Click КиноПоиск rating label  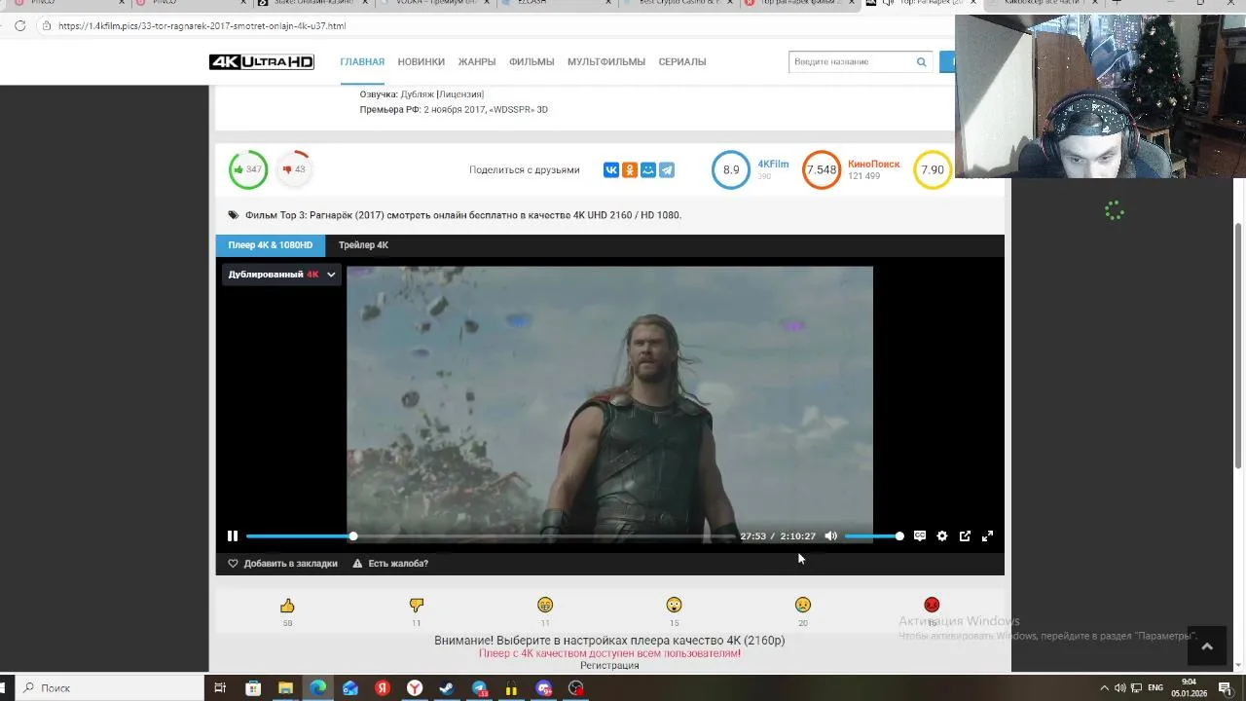click(x=874, y=165)
